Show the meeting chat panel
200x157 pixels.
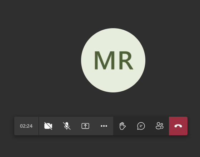(141, 126)
